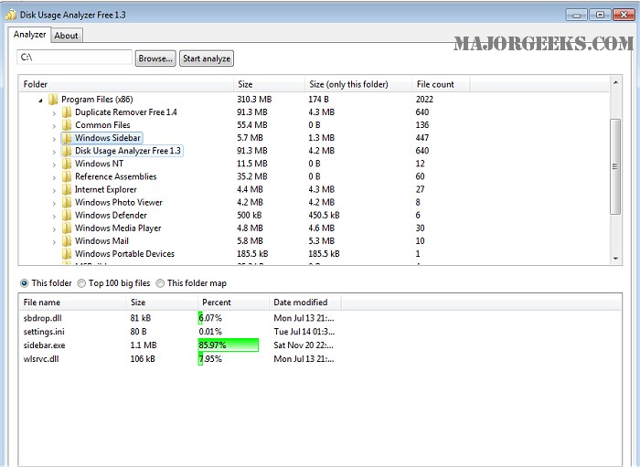Select the Top 100 big files option

pos(81,283)
